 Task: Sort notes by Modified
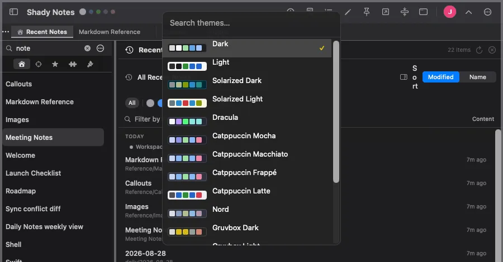coord(441,77)
